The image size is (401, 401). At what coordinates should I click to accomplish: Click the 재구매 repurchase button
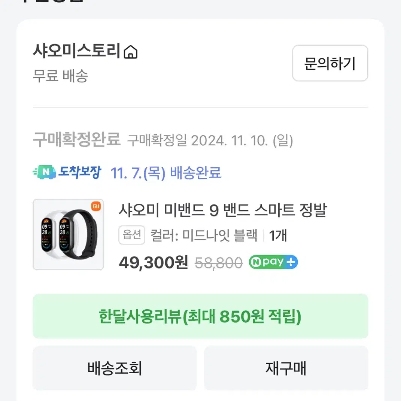[286, 368]
